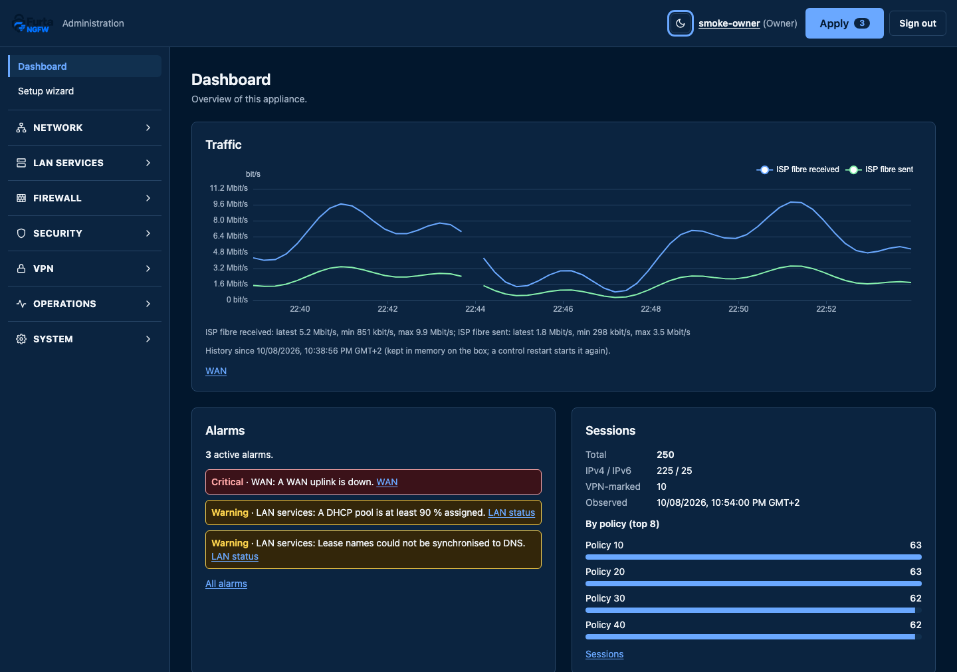Click the Policy 20 session bar
957x672 pixels.
[754, 584]
